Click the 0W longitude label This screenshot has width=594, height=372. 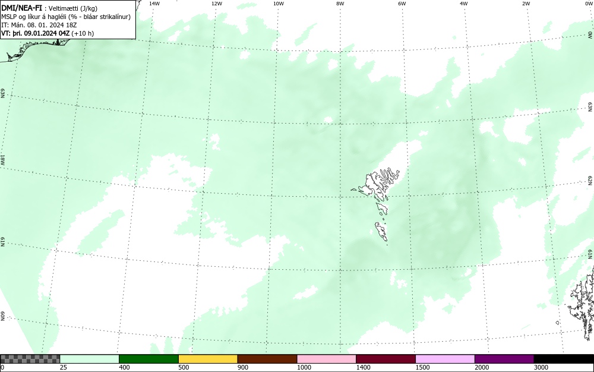(x=588, y=4)
